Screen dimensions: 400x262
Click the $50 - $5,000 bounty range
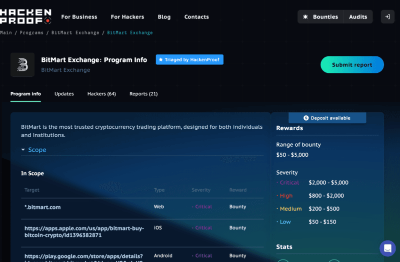[292, 155]
